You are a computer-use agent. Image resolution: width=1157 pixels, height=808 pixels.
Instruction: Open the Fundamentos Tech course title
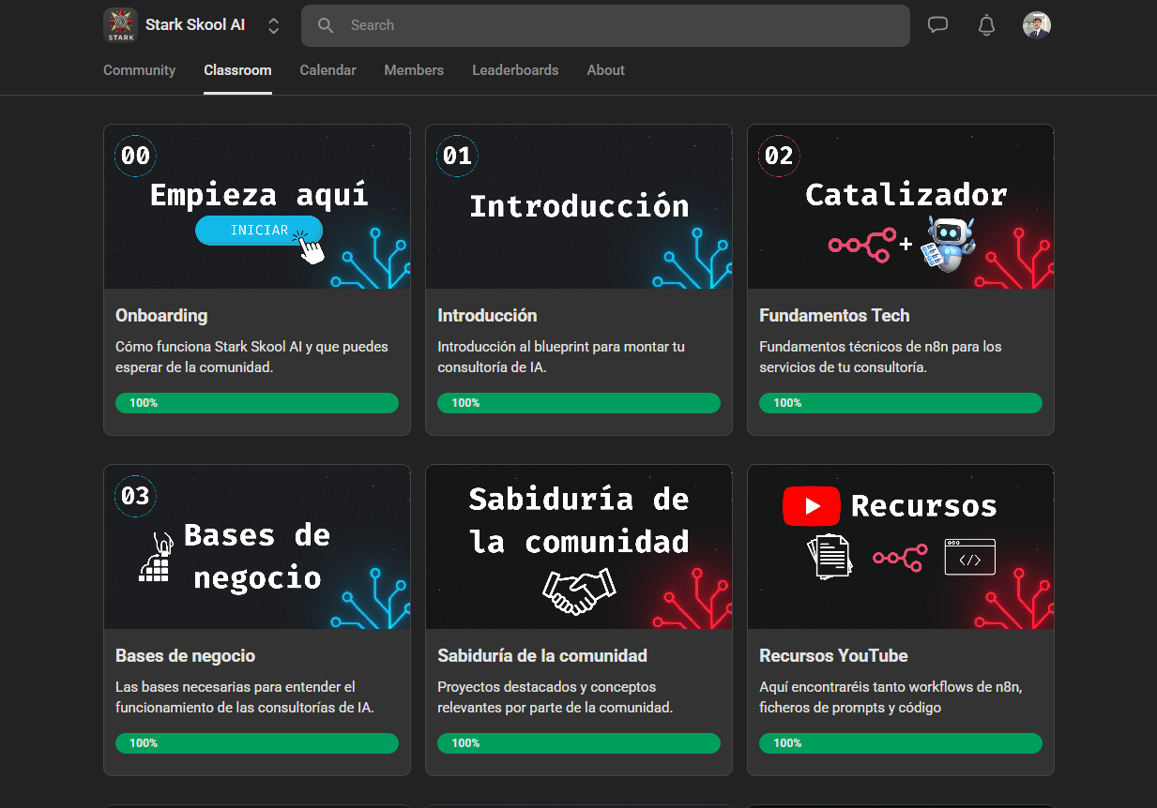point(834,316)
